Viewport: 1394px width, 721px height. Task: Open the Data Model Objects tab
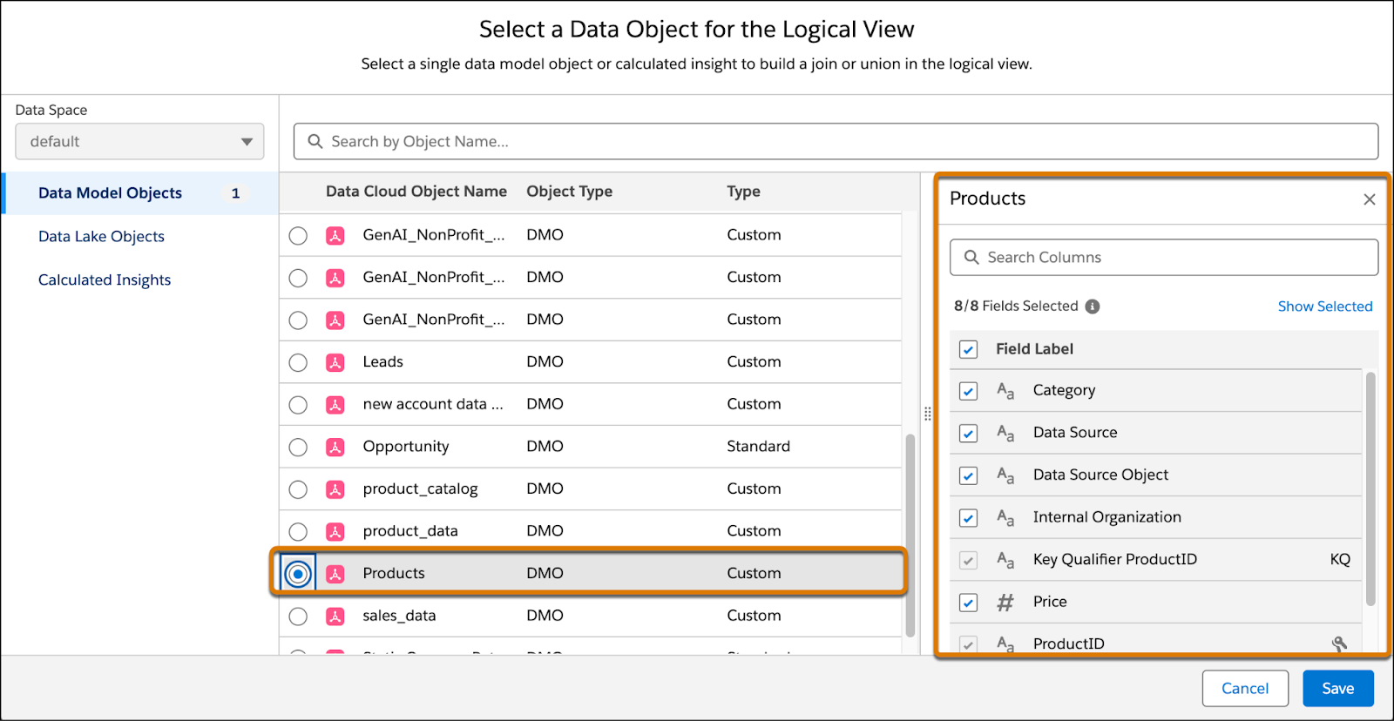point(140,193)
